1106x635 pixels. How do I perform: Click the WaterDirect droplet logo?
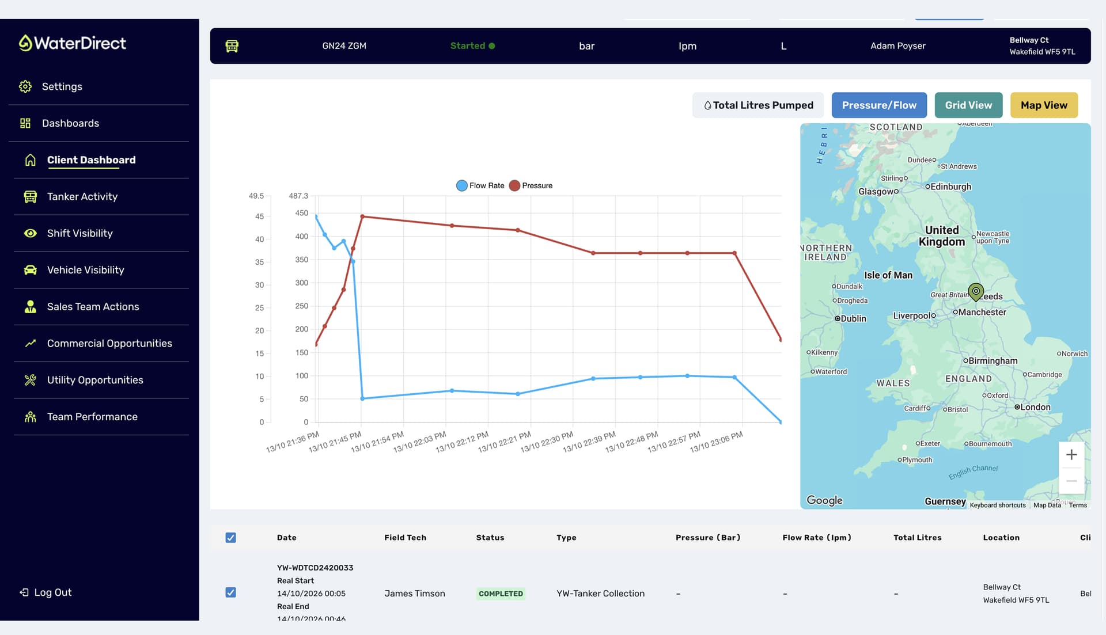coord(25,43)
